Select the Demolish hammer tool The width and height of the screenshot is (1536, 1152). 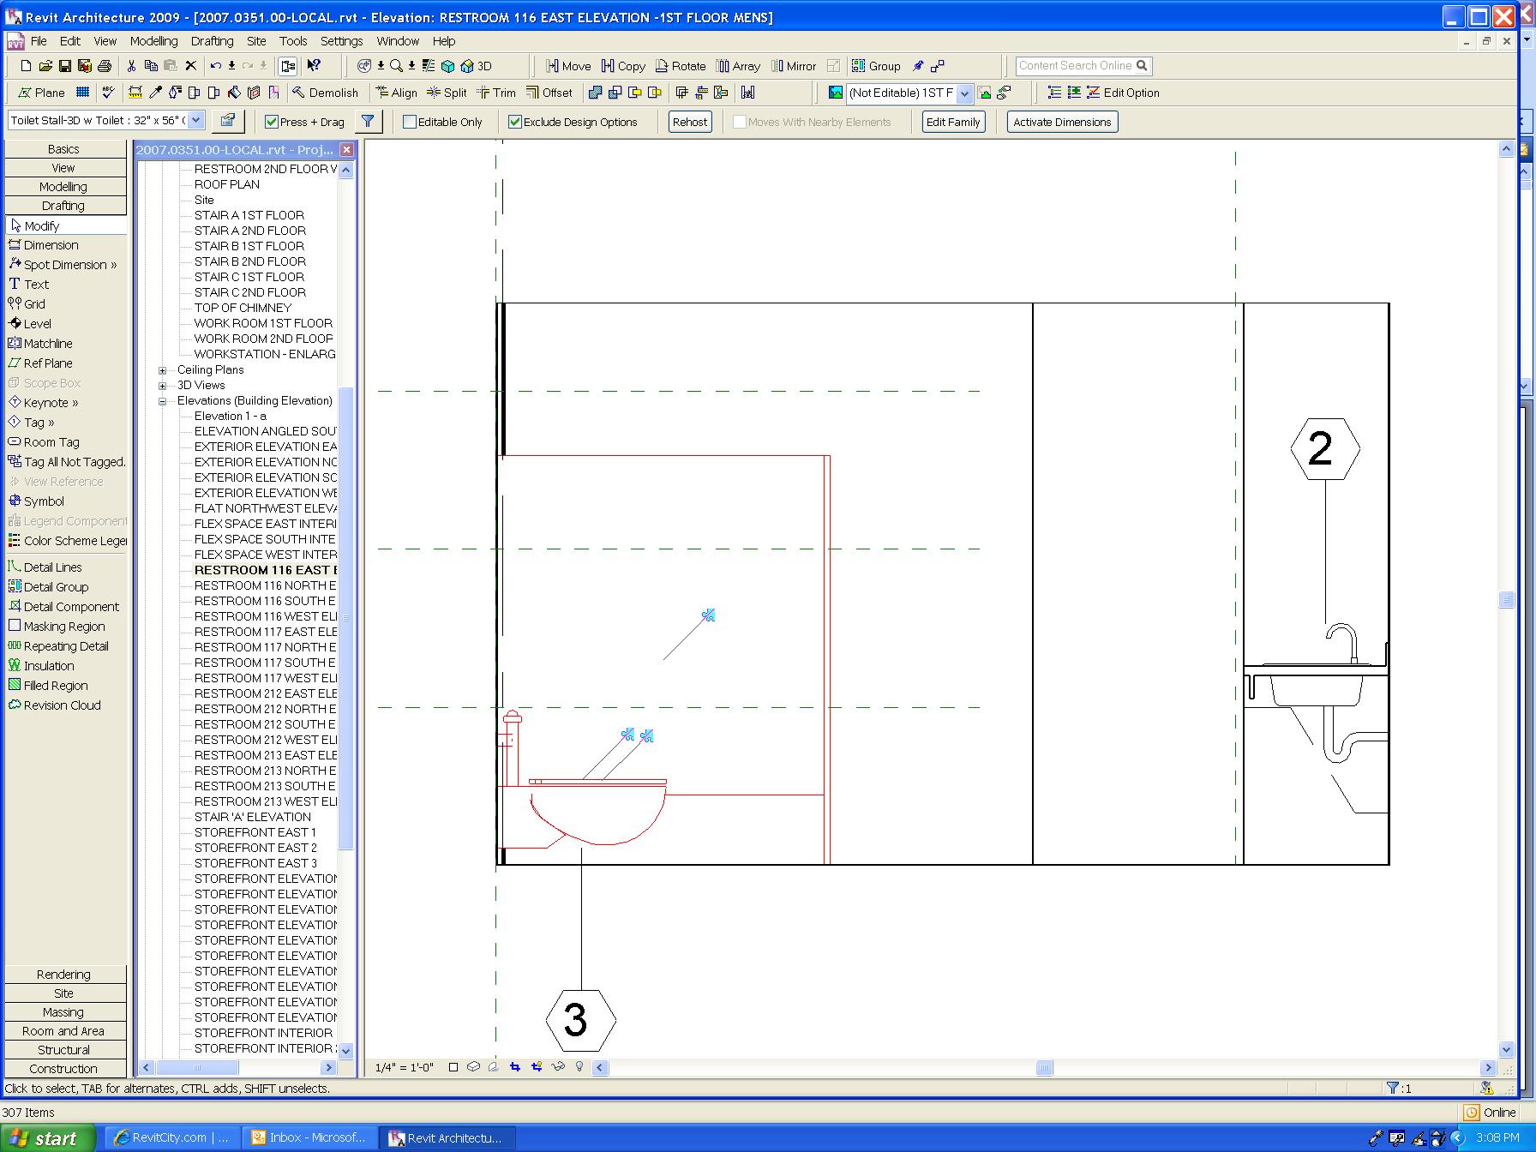pos(325,93)
